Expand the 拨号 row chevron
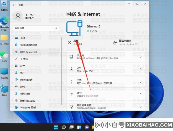This screenshot has height=131, width=173. [141, 94]
